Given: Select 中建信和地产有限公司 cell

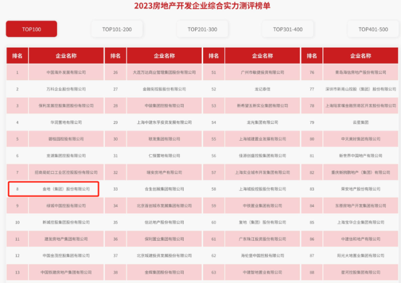Looking at the screenshot, I should click(361, 239).
